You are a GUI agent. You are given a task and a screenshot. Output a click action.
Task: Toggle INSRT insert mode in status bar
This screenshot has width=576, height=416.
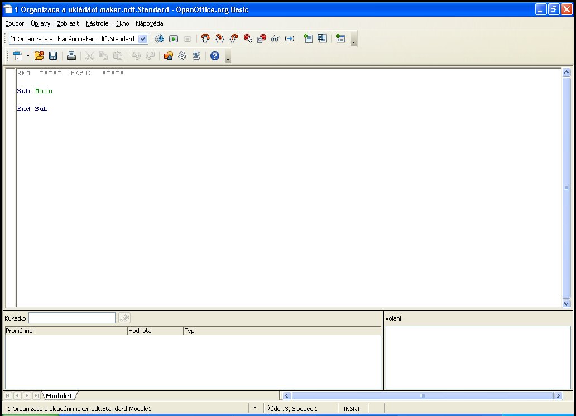coord(352,409)
